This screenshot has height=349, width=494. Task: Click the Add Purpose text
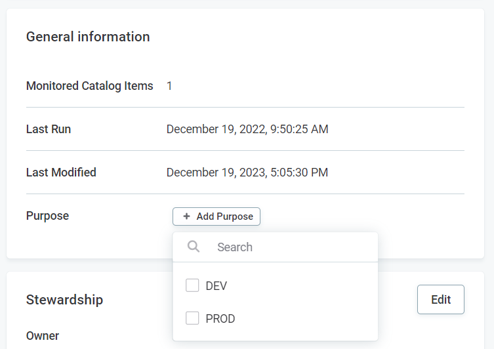pos(224,216)
